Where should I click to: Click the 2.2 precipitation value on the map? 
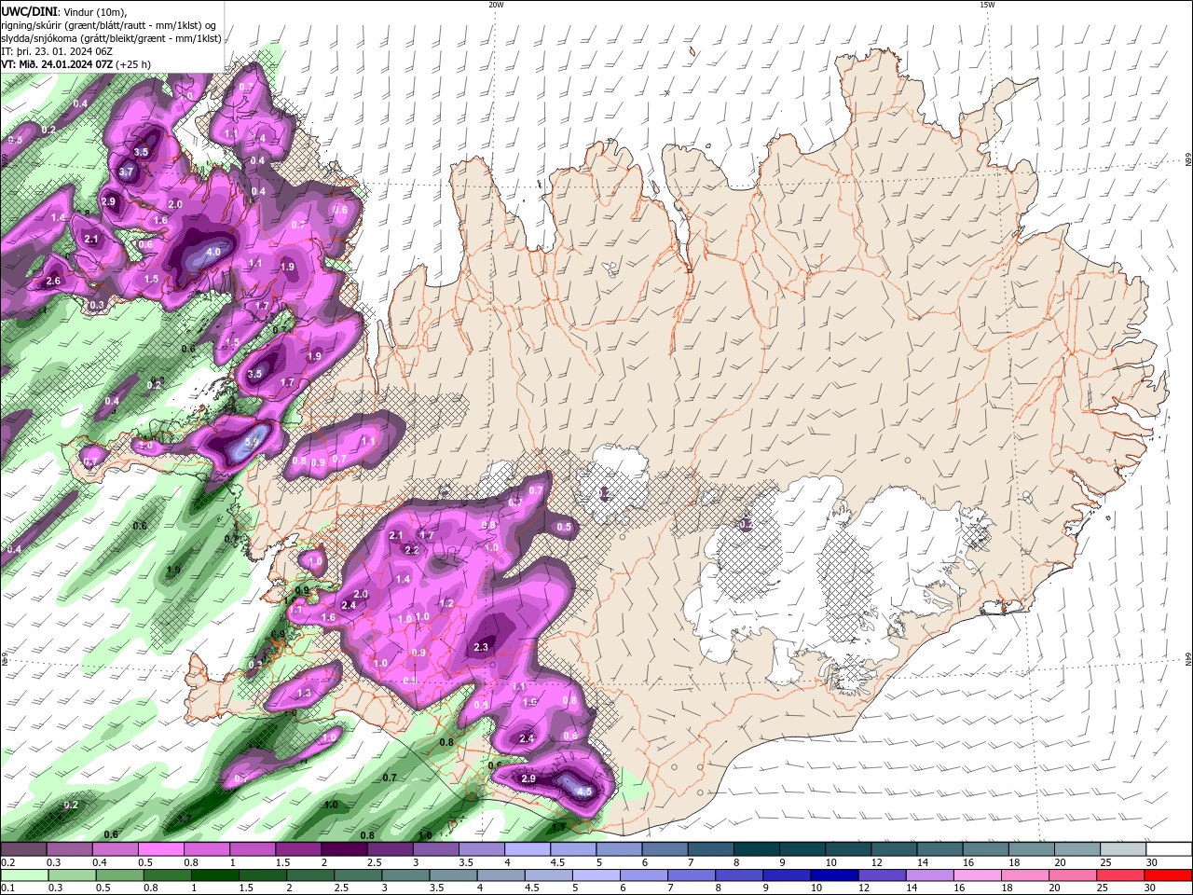(412, 550)
